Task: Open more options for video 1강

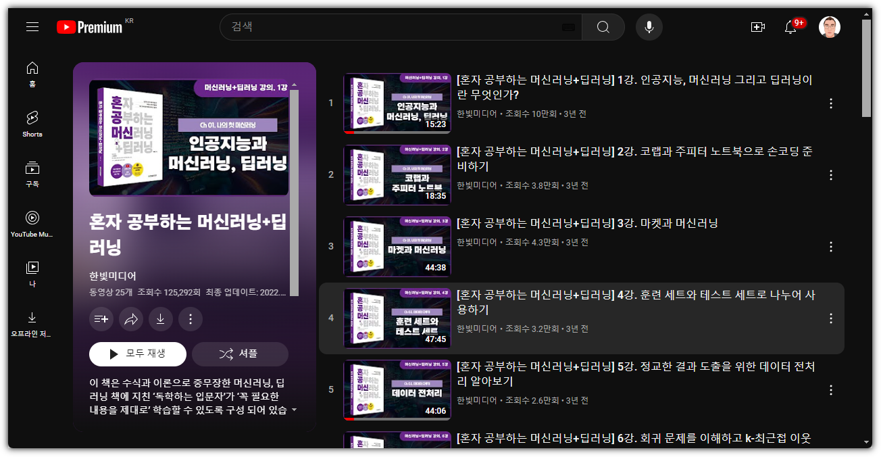Action: (x=831, y=103)
